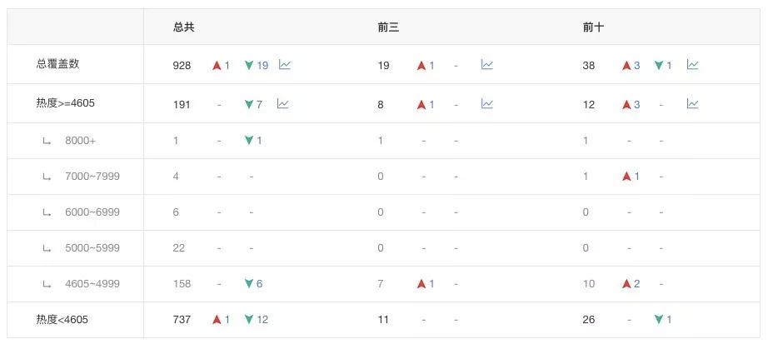Open trend chart for 热度>=4605 前十
768x344 pixels.
(x=692, y=104)
